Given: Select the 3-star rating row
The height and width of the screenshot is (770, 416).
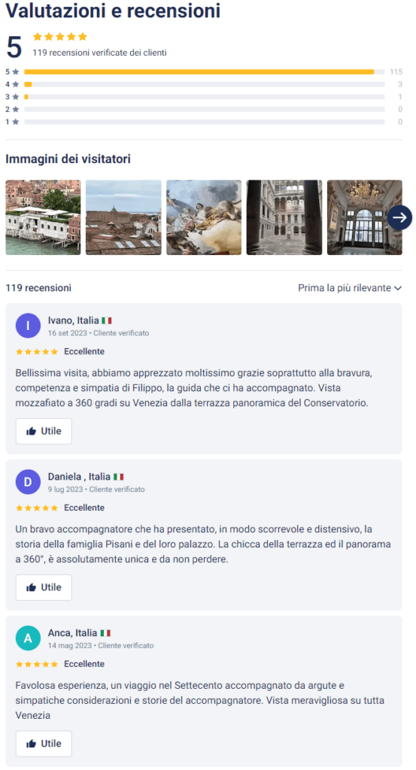Looking at the screenshot, I should tap(204, 97).
